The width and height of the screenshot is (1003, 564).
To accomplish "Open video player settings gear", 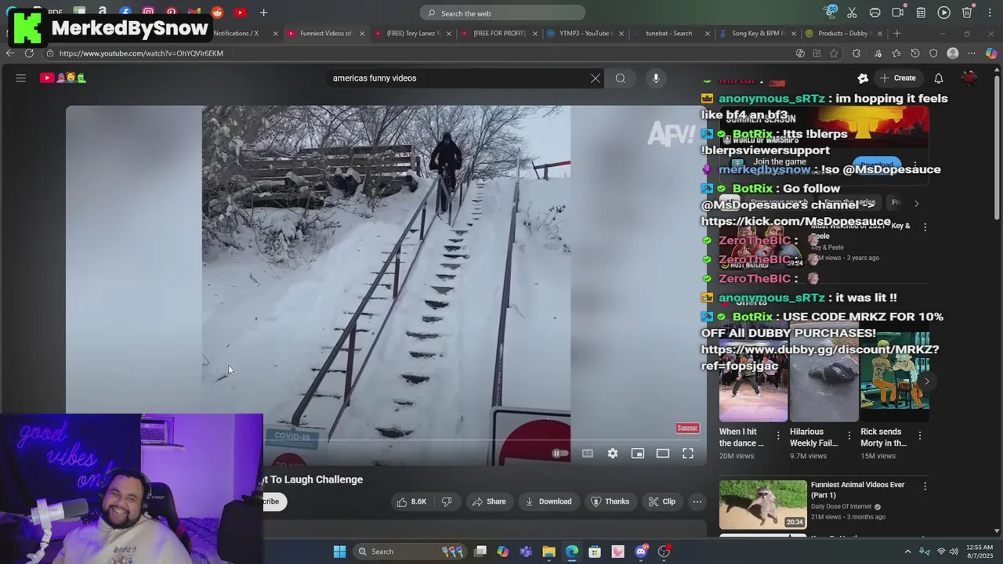I will [613, 454].
